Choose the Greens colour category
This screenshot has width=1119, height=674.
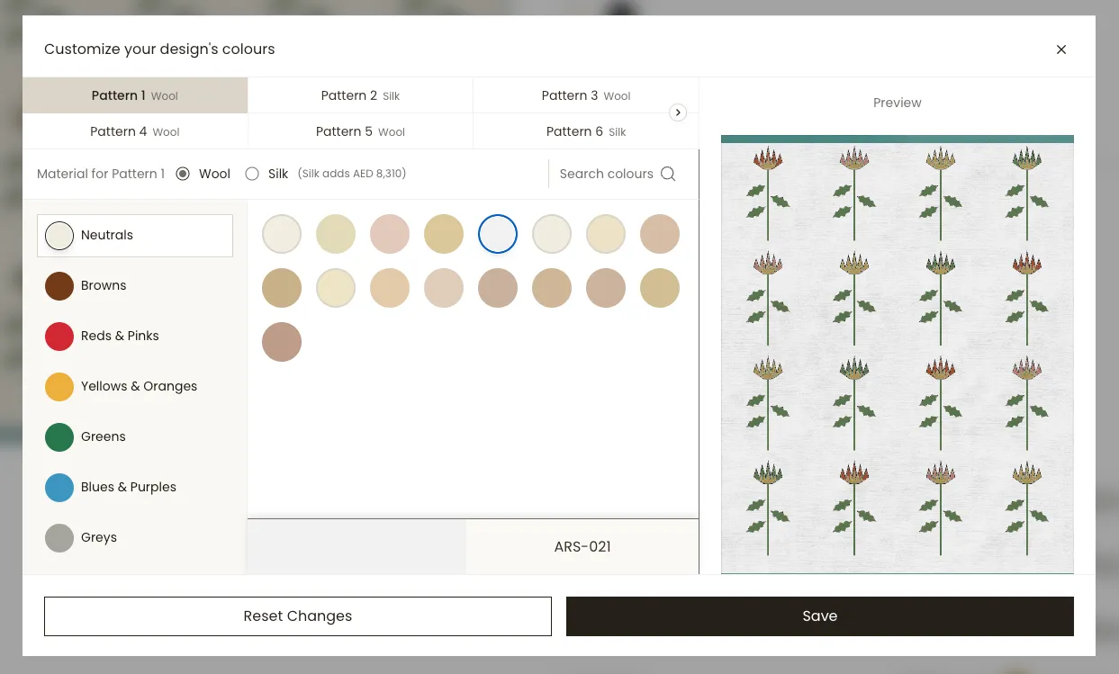[x=135, y=437]
